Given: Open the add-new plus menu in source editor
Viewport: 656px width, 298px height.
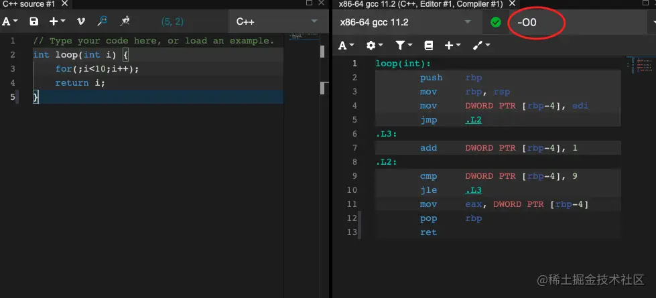Looking at the screenshot, I should click(58, 21).
